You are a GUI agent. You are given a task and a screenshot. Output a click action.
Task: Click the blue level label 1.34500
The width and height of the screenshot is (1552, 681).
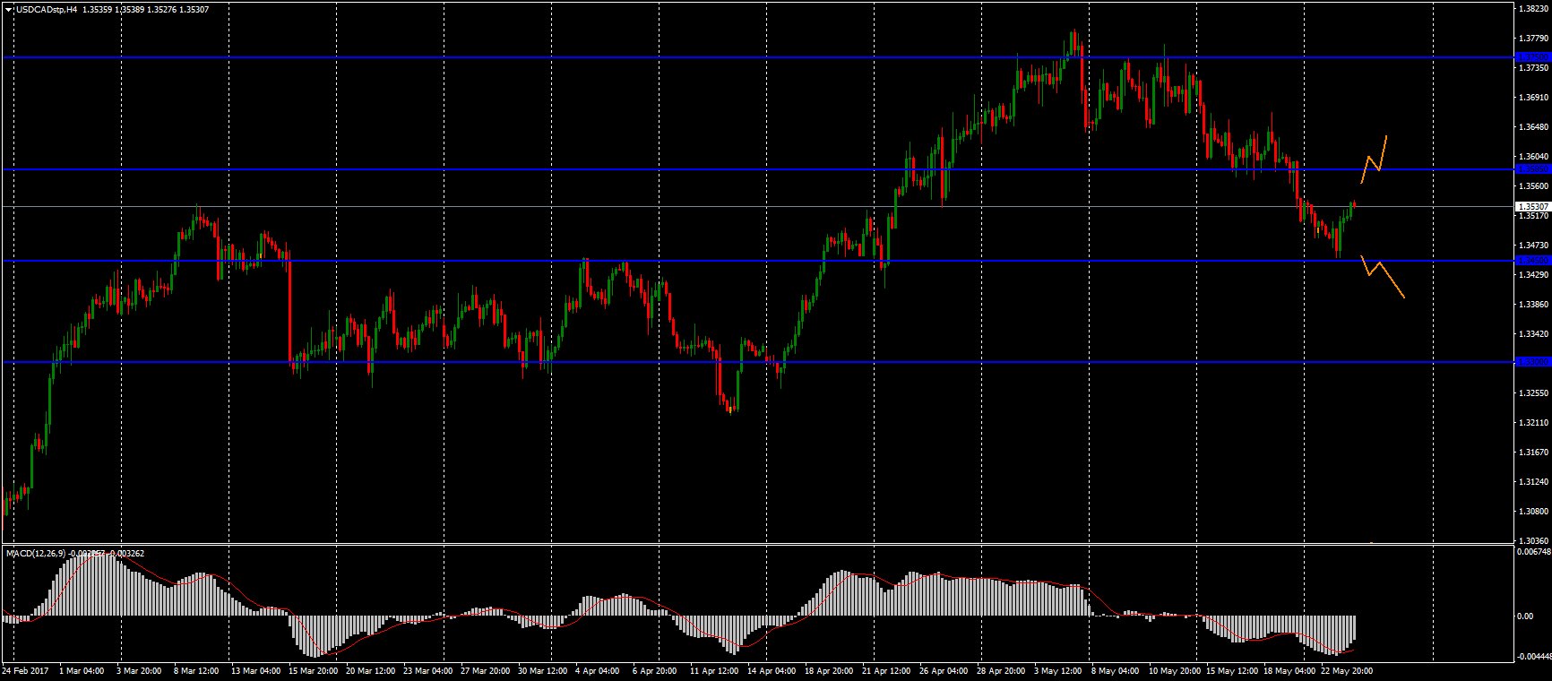point(1532,261)
